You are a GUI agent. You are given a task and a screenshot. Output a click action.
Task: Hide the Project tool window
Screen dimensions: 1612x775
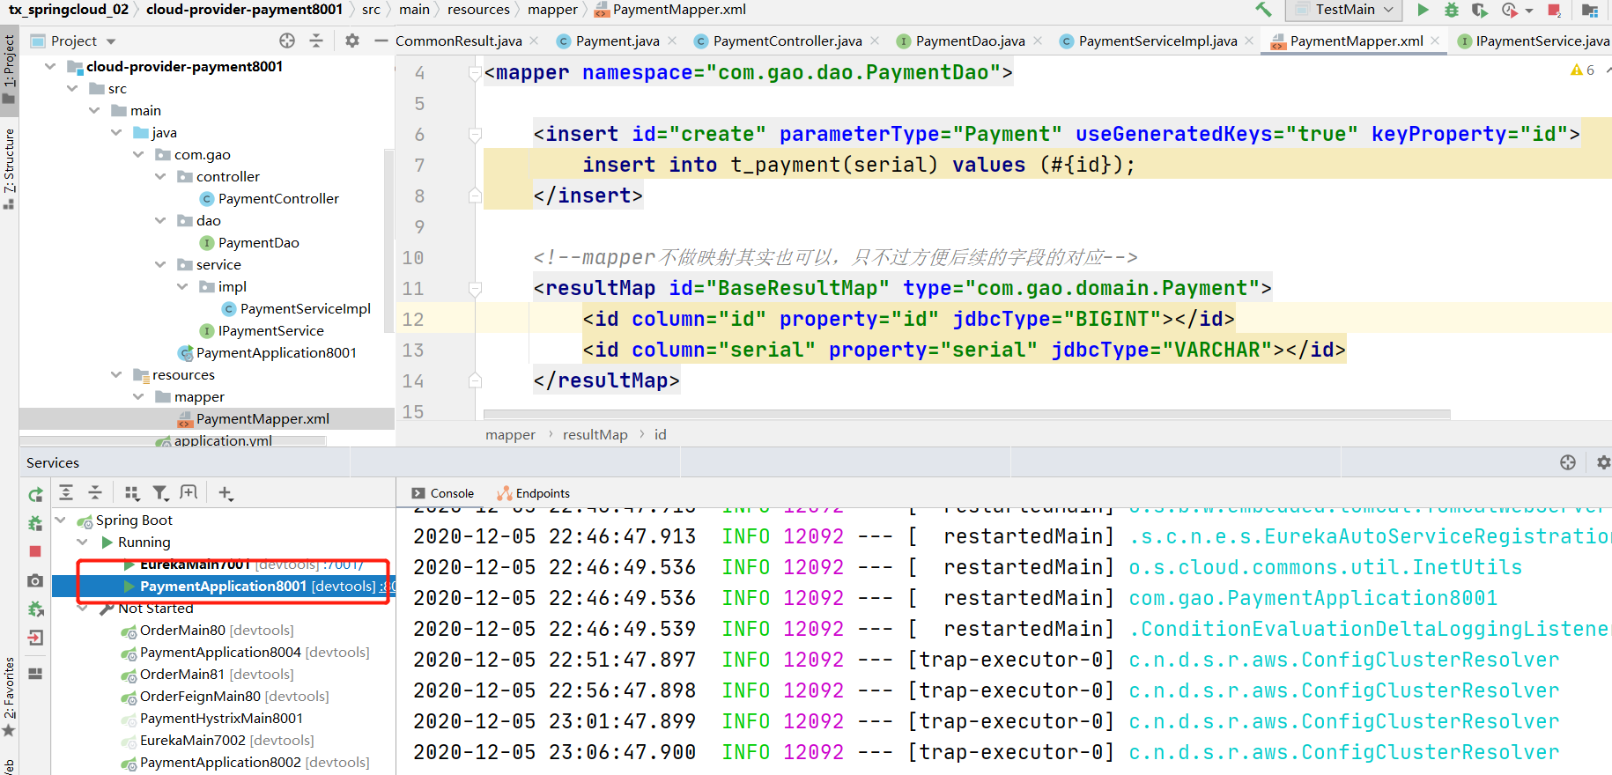point(381,41)
